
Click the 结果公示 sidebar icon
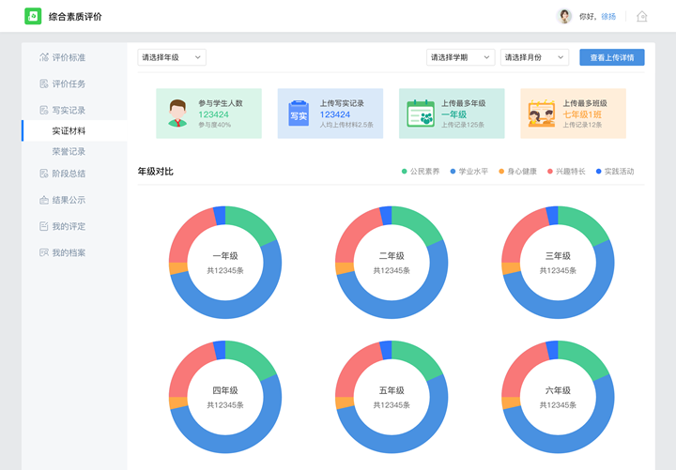(x=44, y=200)
